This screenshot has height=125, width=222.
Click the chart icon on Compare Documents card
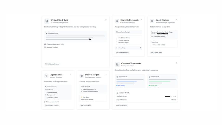point(117,64)
